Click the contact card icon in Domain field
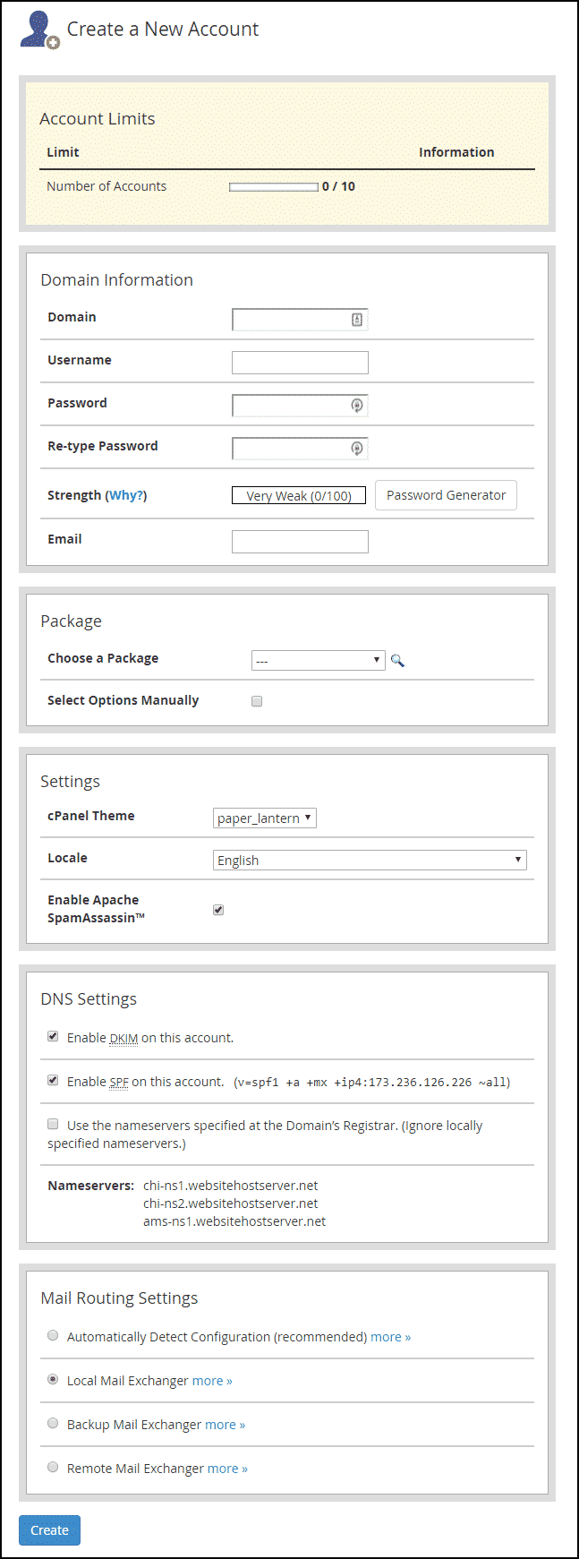The width and height of the screenshot is (579, 1559). [357, 320]
